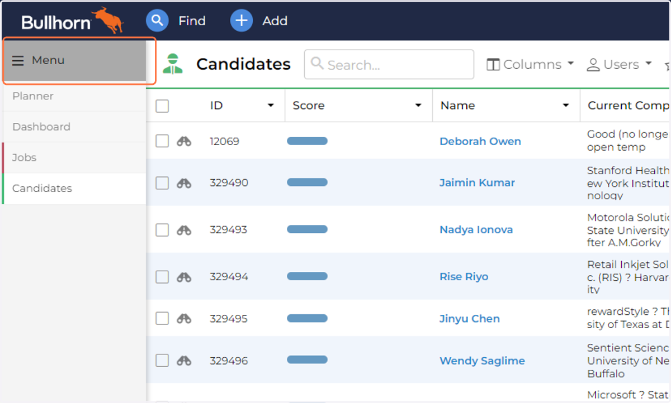Open Dashboard in the side menu
Viewport: 671px width, 403px height.
pyautogui.click(x=74, y=127)
